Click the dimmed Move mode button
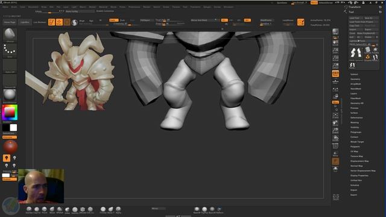This screenshot has height=217, width=386. (67, 22)
